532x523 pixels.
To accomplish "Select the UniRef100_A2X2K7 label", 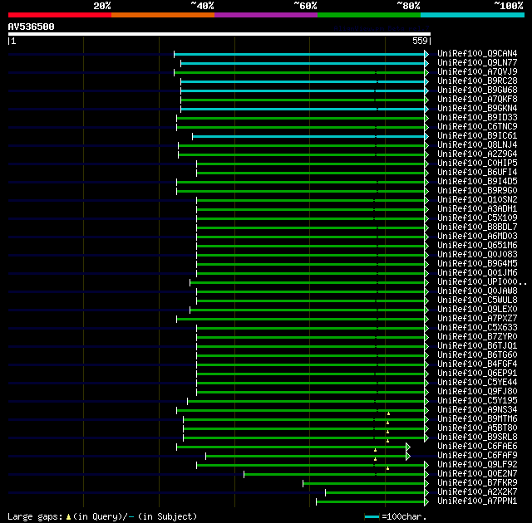I will tap(477, 492).
